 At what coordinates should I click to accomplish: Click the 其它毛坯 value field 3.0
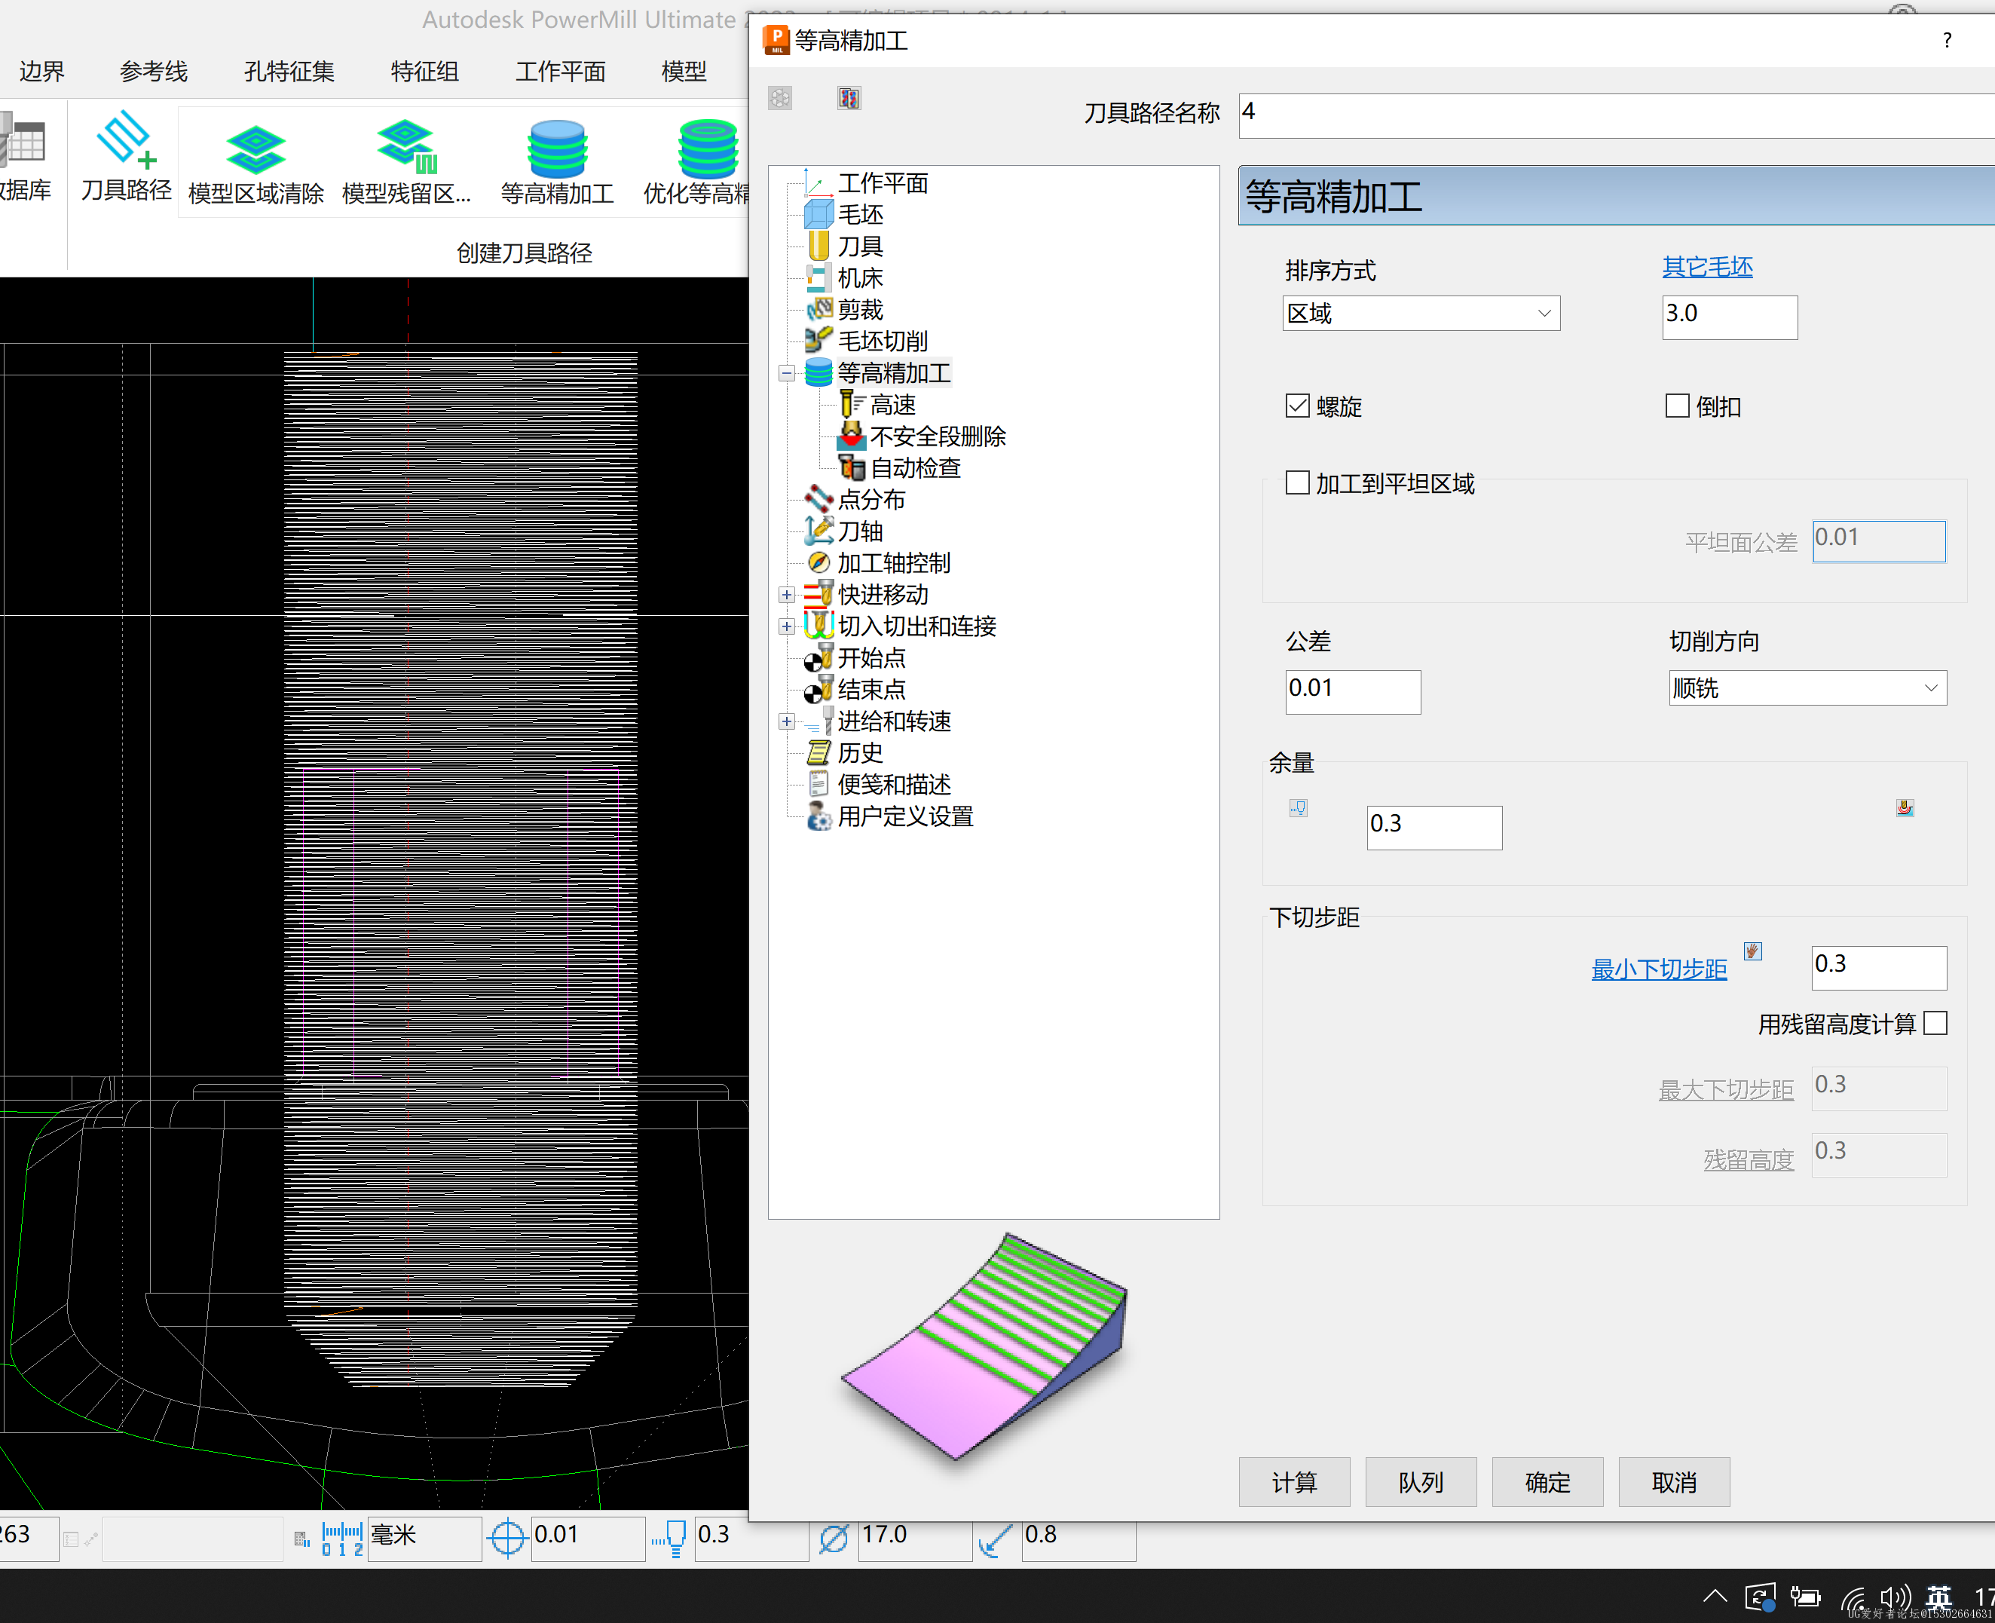(1730, 317)
